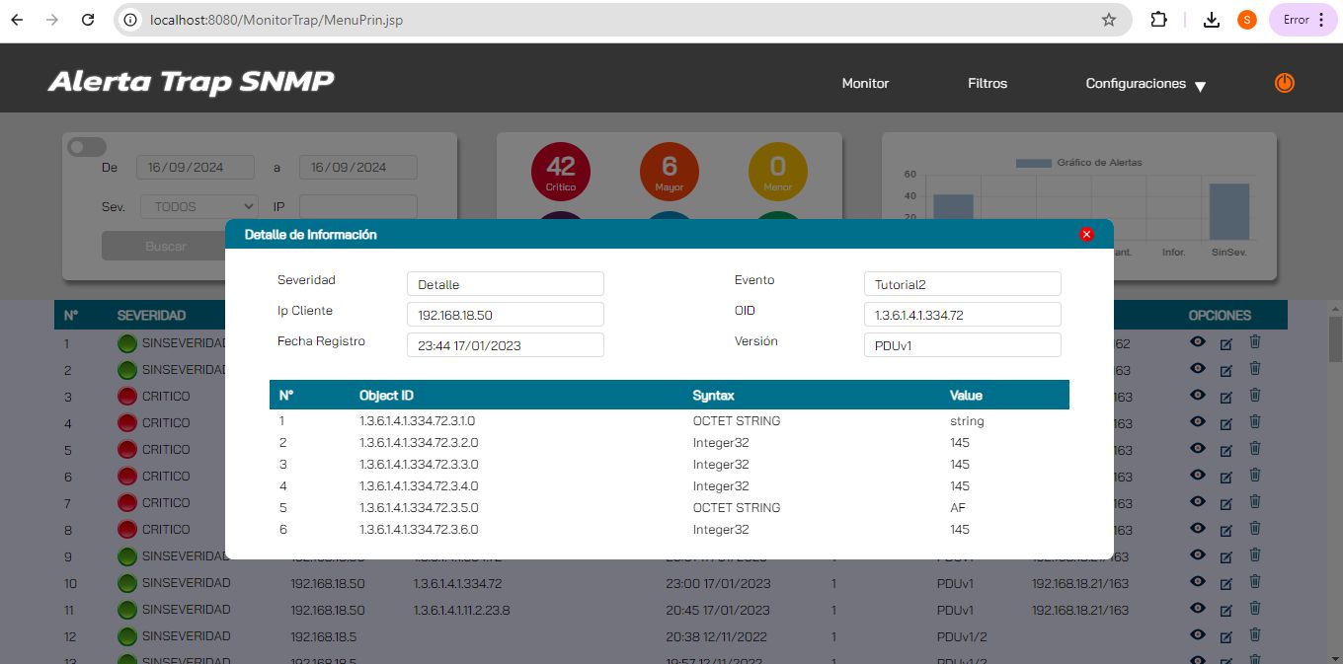Screen dimensions: 1343x664
Task: Click the edit icon for row 3
Action: click(1225, 397)
